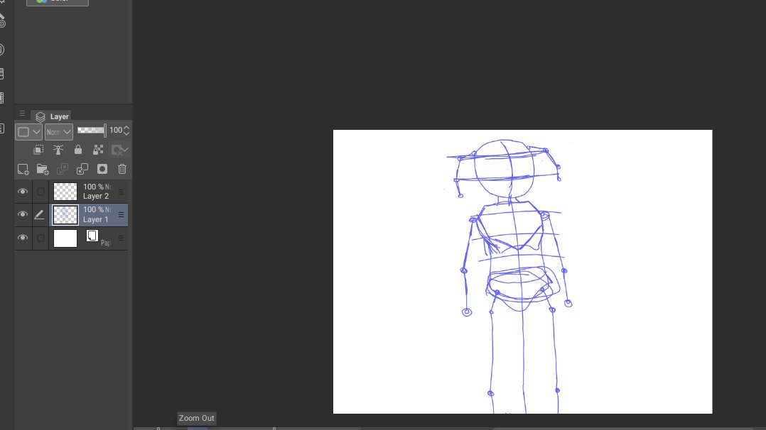Toggle Lock Transparent Pixels icon
Screen dimensions: 766x430
point(98,150)
